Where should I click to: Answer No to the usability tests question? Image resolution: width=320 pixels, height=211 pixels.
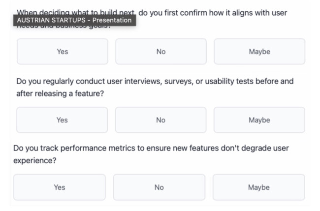[x=160, y=120]
